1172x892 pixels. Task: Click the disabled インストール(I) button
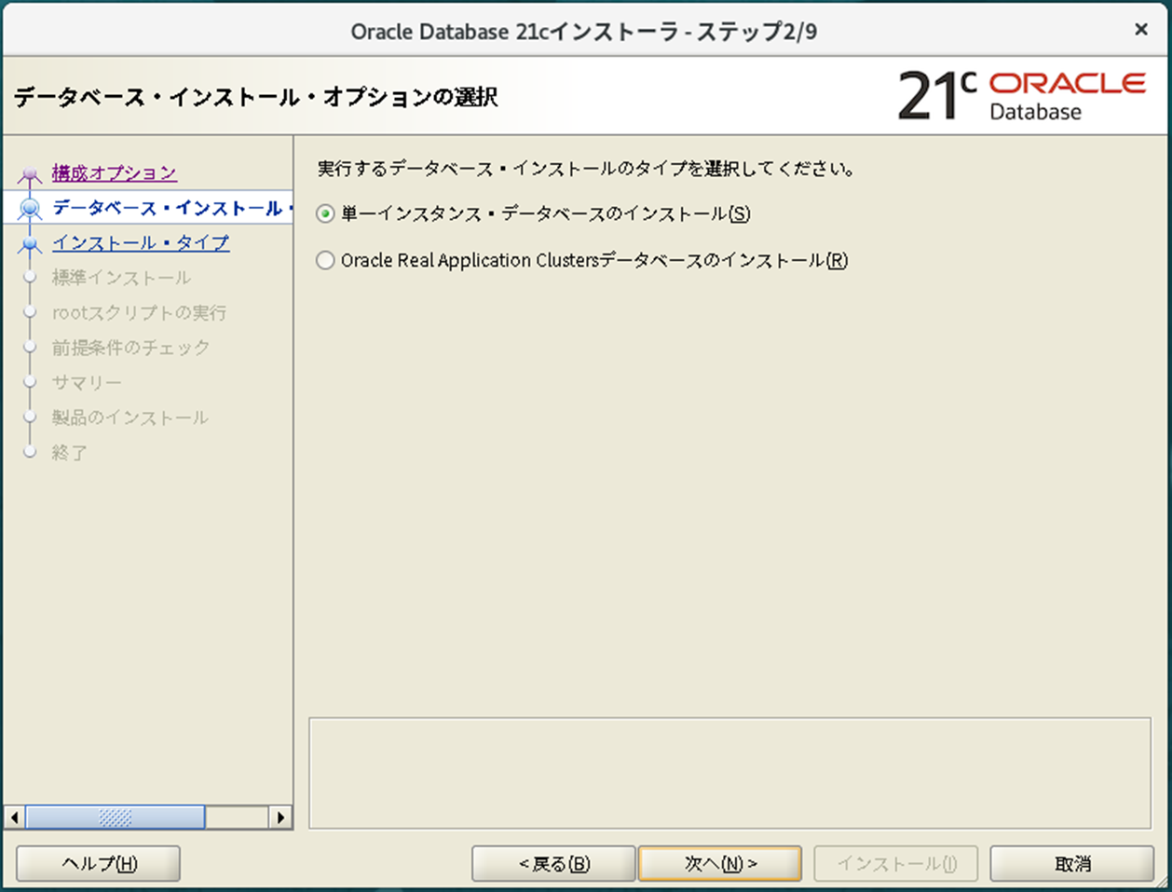[896, 864]
